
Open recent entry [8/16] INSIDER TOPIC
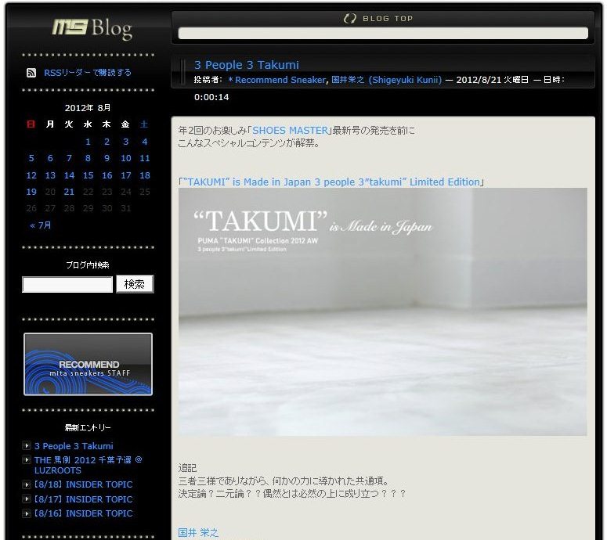click(83, 513)
